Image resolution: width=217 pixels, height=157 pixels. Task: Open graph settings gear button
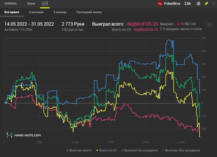pyautogui.click(x=209, y=25)
